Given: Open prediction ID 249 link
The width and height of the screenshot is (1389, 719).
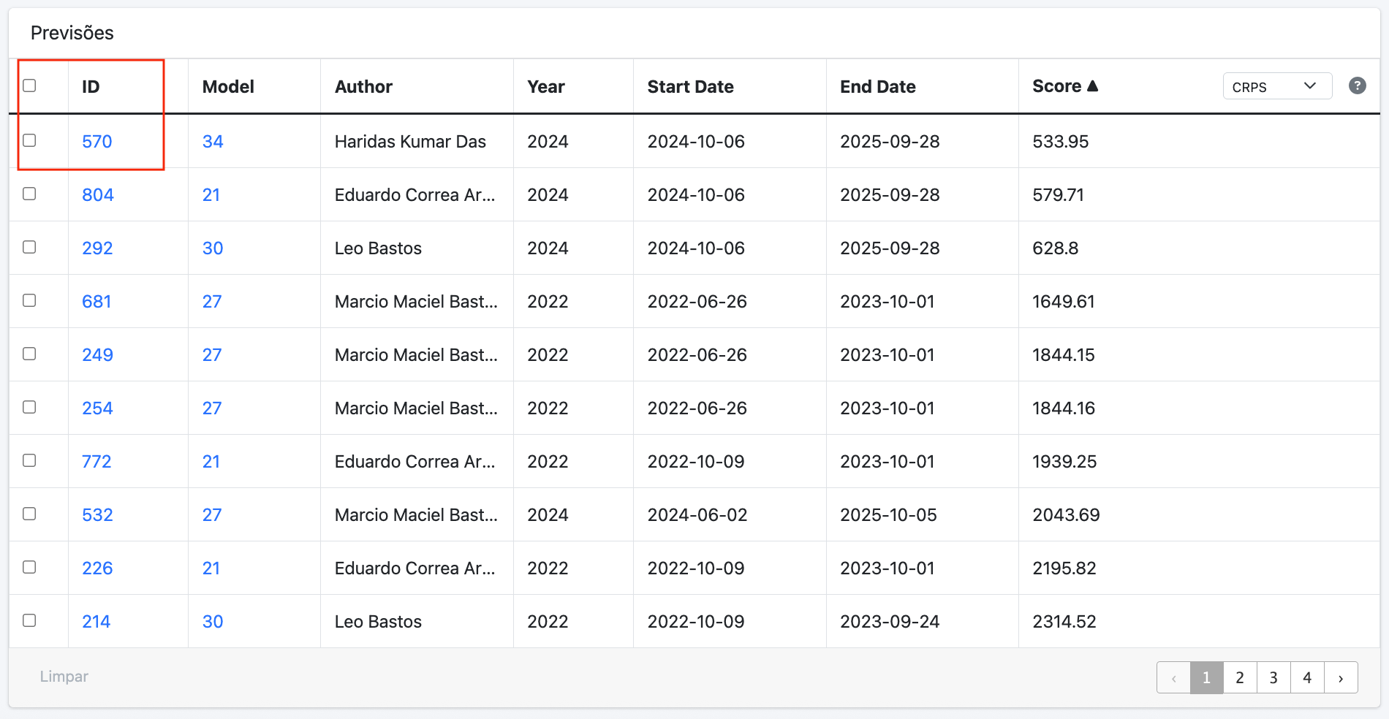Looking at the screenshot, I should tap(97, 355).
